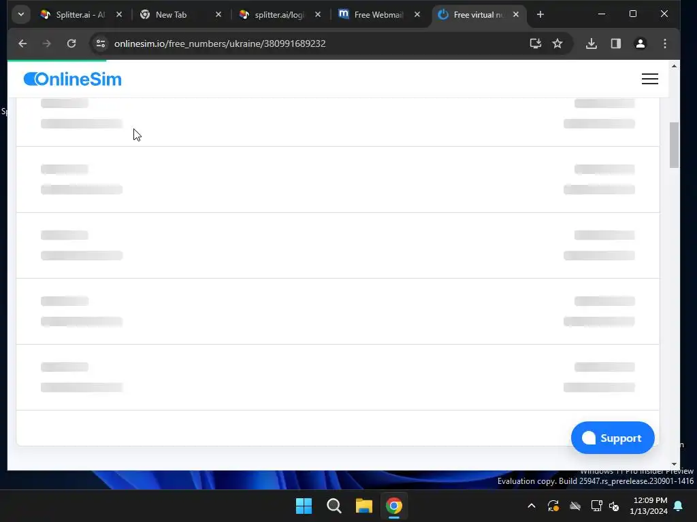This screenshot has height=522, width=697.
Task: Open the clock showing 12:09 PM
Action: [x=649, y=506]
